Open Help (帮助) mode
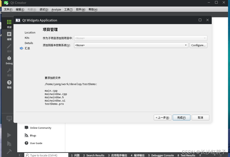The width and height of the screenshot is (230, 157). click(9, 84)
